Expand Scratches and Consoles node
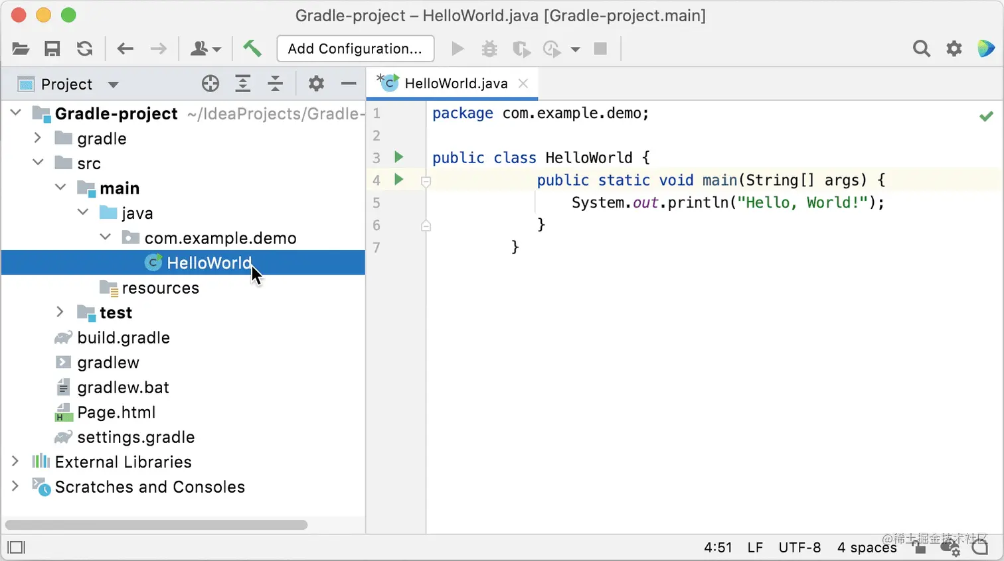Screen dimensions: 1004x561 coord(15,486)
